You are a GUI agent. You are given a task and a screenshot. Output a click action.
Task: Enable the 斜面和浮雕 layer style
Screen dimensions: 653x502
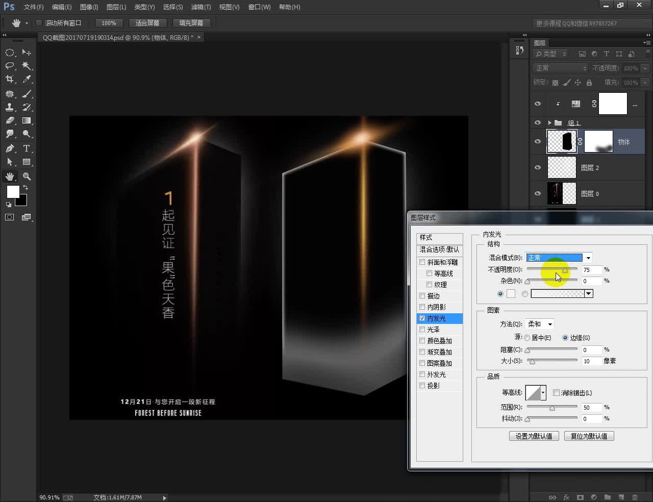click(422, 262)
